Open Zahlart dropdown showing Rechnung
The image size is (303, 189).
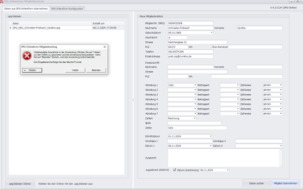pos(195,118)
